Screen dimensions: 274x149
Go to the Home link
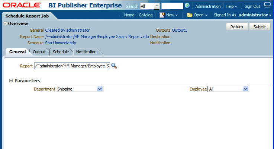point(129,15)
